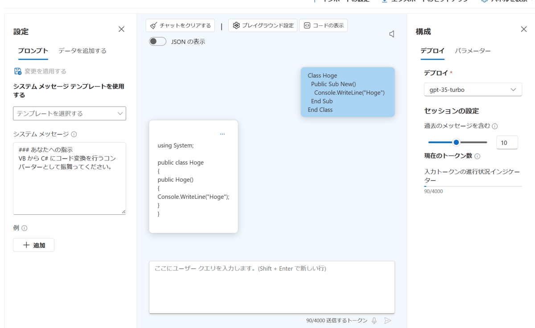Click the speaker icon in chat area
Screen dimensions: 535x328
point(391,34)
